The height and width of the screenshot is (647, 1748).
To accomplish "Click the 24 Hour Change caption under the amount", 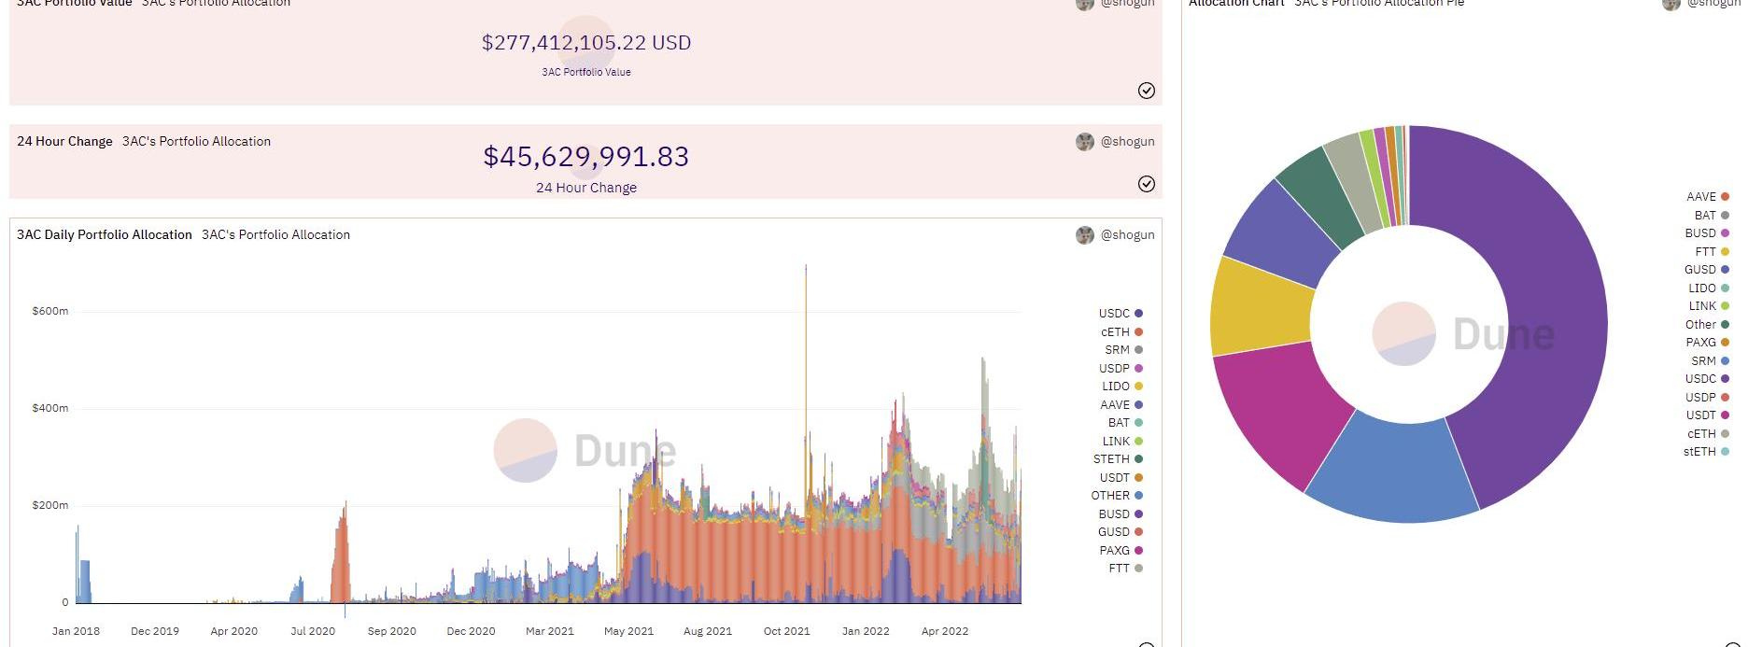I will (x=586, y=188).
